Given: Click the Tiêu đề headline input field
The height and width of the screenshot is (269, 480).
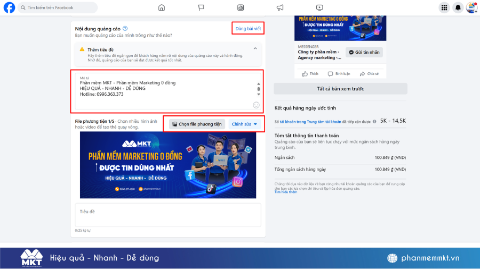Looking at the screenshot, I should click(168, 215).
